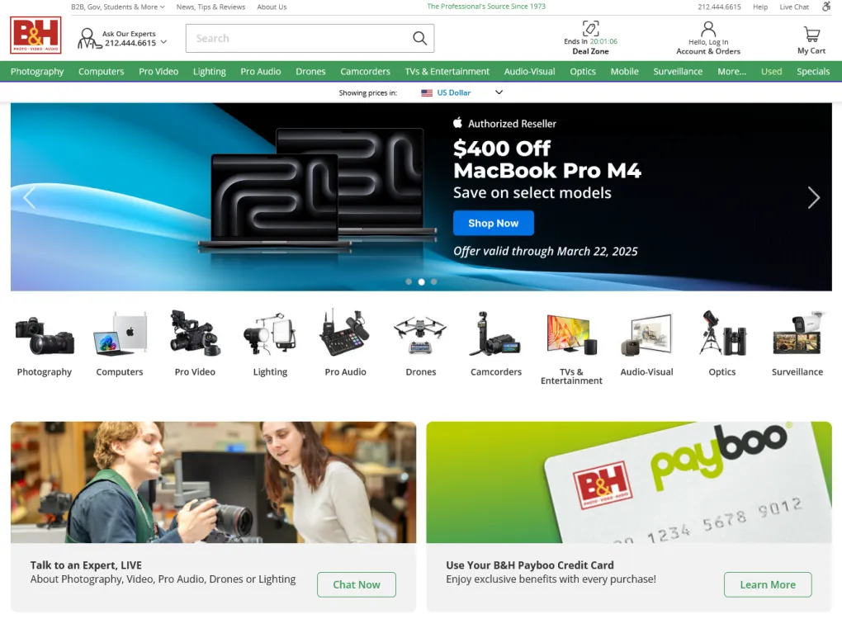Select the Pro Audio category icon
Viewport: 842px width, 619px height.
click(345, 334)
